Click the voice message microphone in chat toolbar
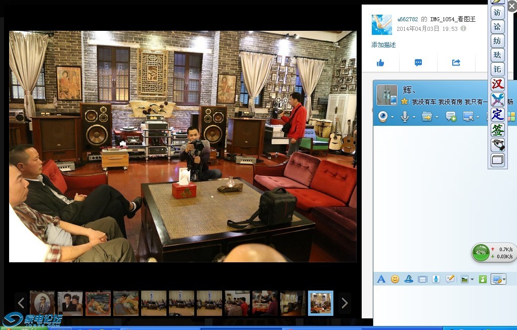This screenshot has width=517, height=330. (436, 279)
